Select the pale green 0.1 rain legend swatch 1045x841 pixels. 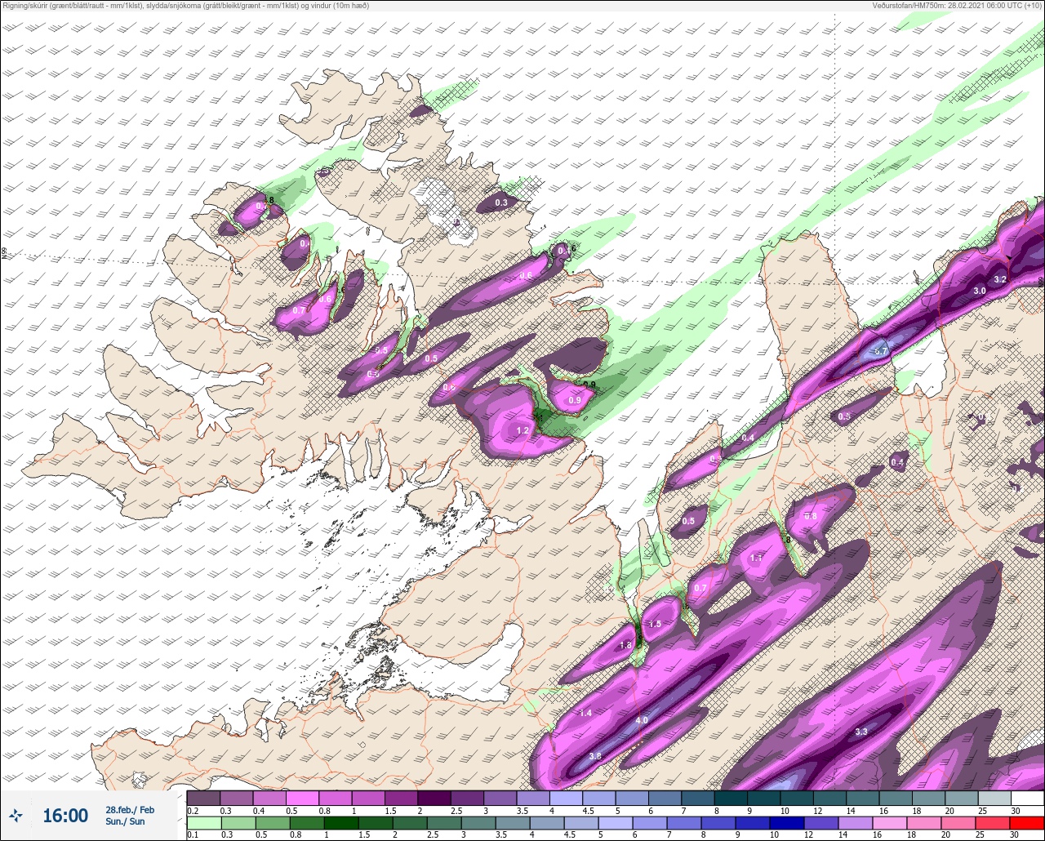pos(203,822)
